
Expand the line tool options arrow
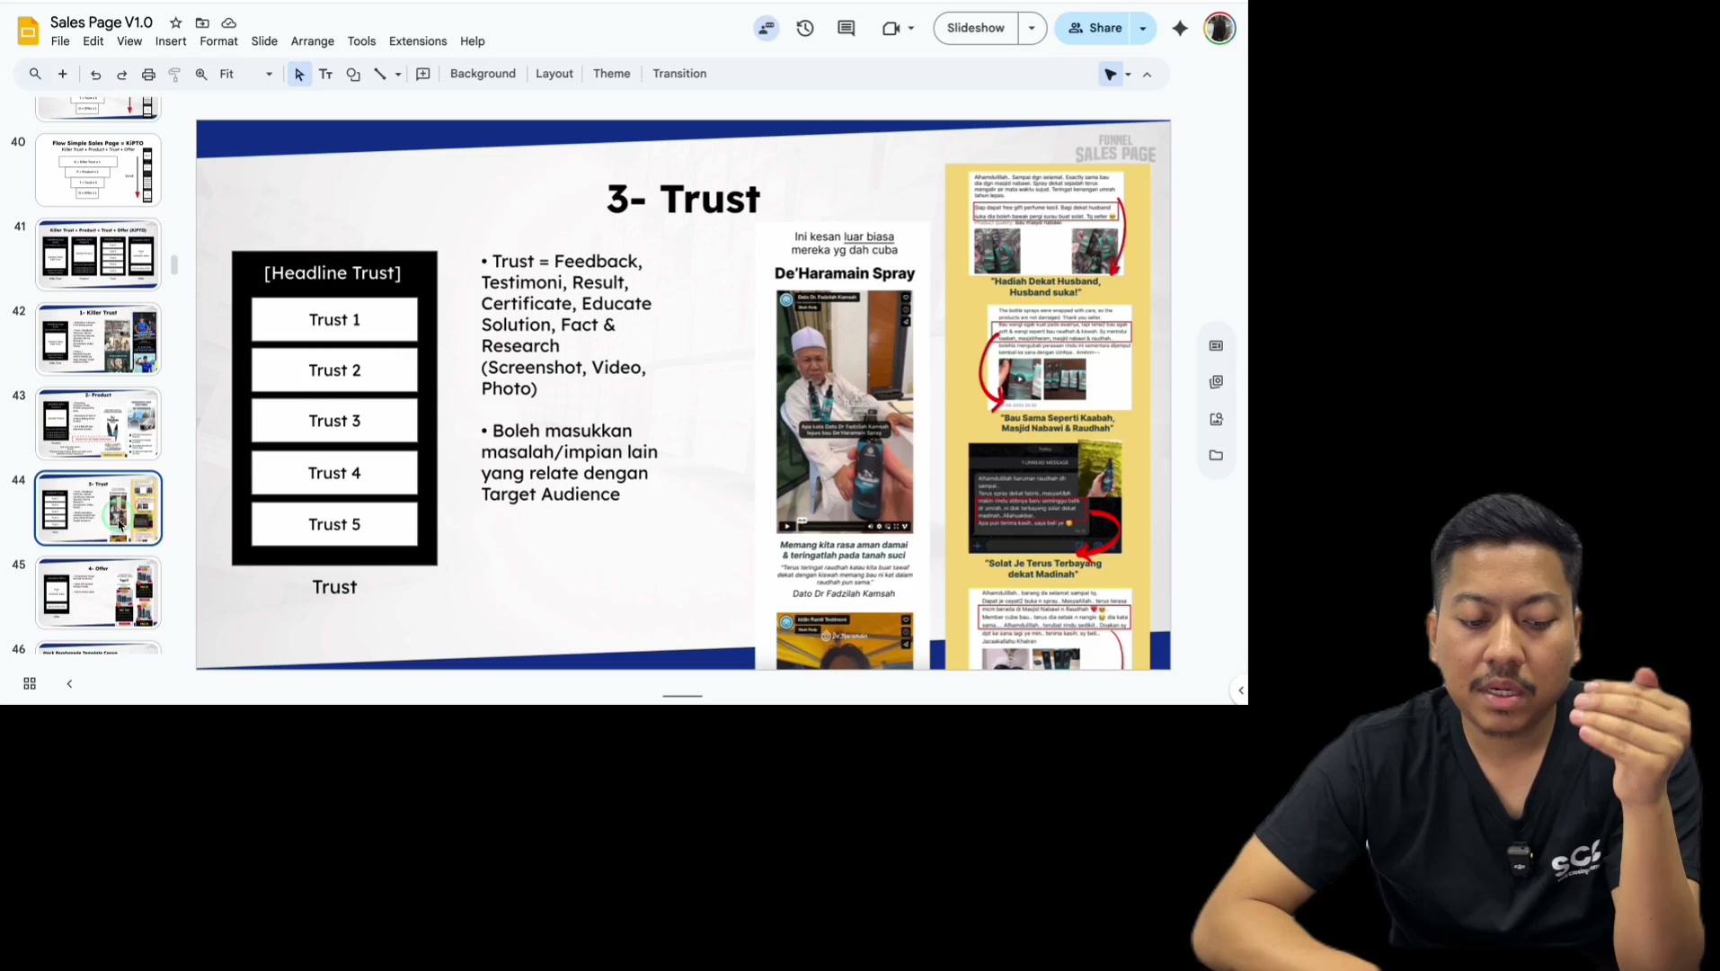(x=398, y=75)
